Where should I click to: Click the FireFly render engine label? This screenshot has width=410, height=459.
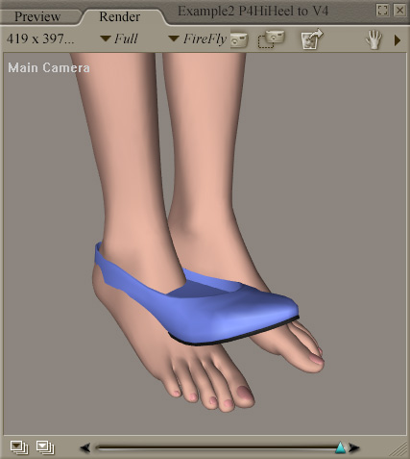coord(205,39)
